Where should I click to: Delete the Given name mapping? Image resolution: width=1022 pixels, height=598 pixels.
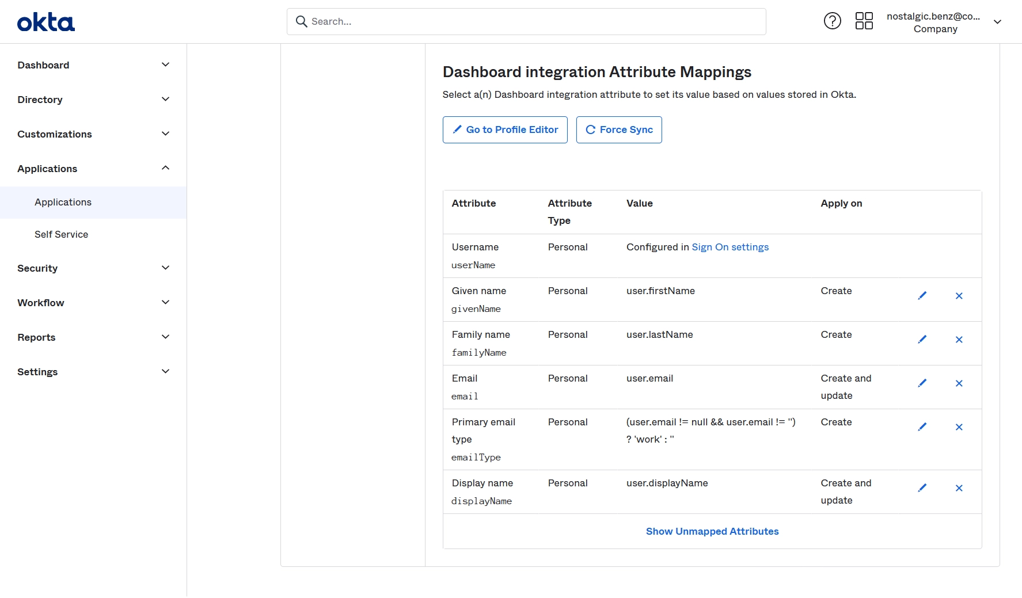959,296
